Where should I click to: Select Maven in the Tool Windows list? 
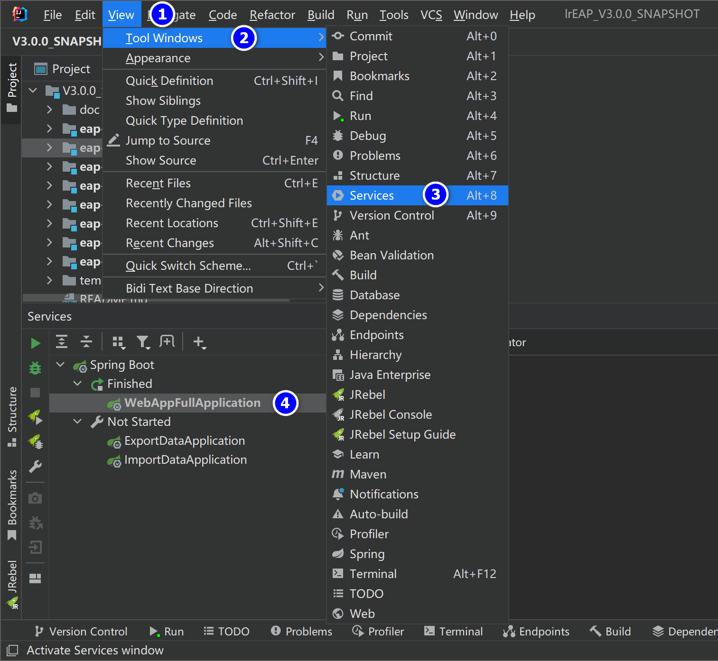click(418, 474)
